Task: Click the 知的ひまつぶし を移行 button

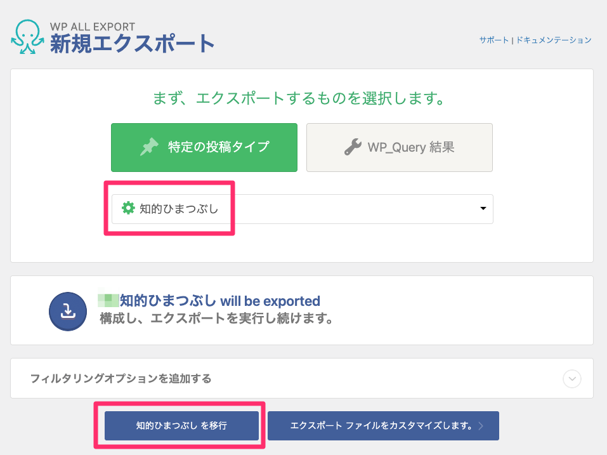Action: tap(181, 426)
